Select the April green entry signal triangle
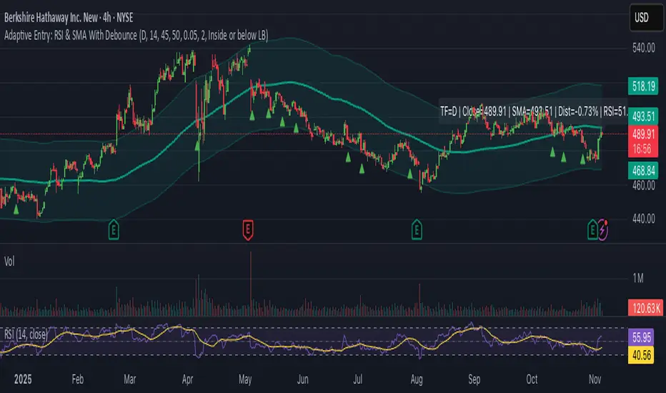 (197, 146)
